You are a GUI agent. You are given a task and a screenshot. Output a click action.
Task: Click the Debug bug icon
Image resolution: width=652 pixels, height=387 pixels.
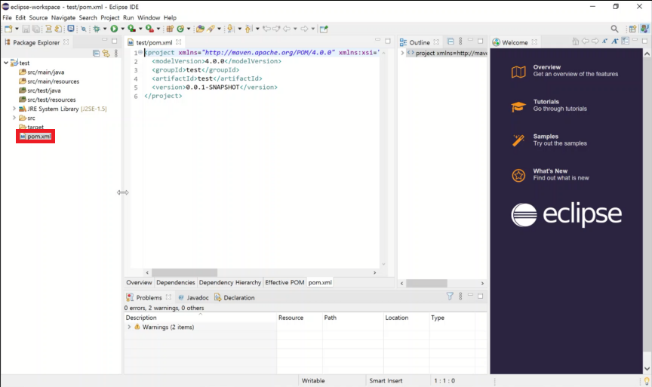pyautogui.click(x=97, y=29)
